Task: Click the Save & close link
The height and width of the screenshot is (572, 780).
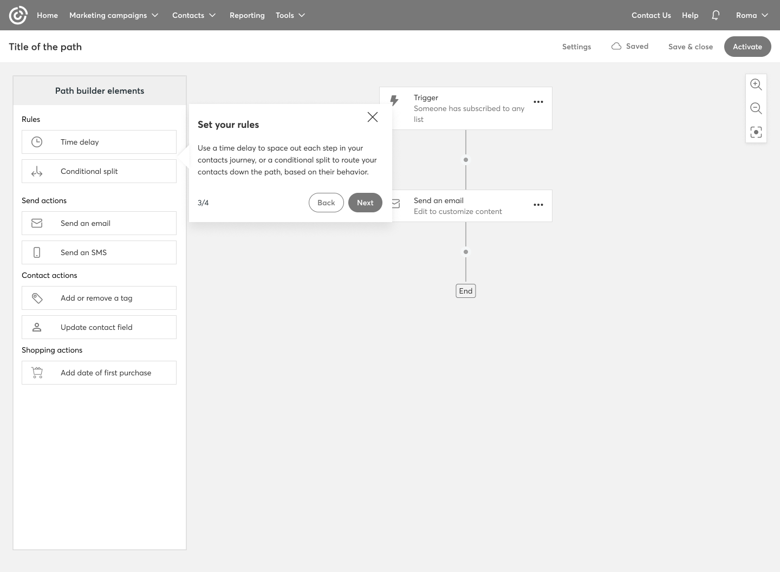Action: pyautogui.click(x=690, y=47)
